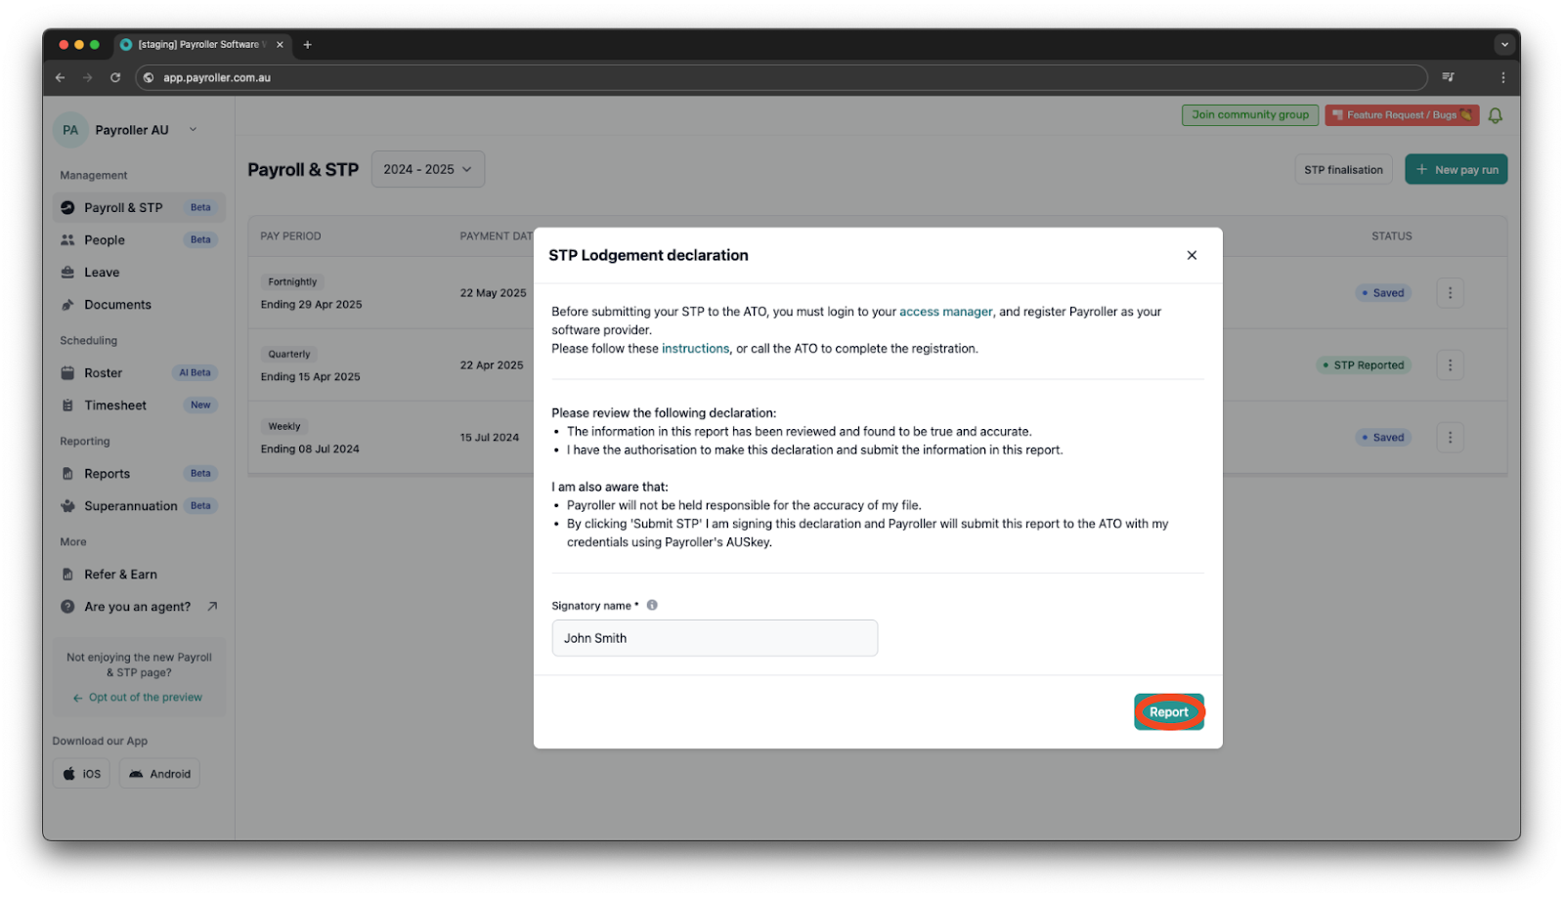Click the Opt out of the preview link
The width and height of the screenshot is (1564, 897).
point(145,698)
